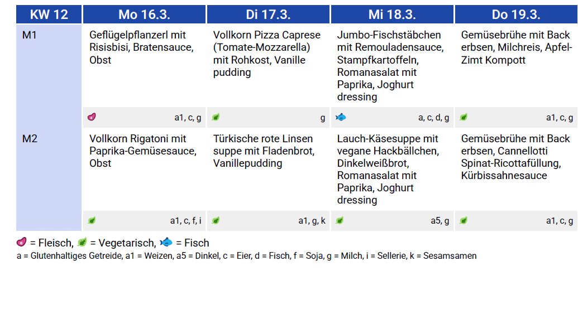Click the allergen legend line below the table

(x=247, y=256)
